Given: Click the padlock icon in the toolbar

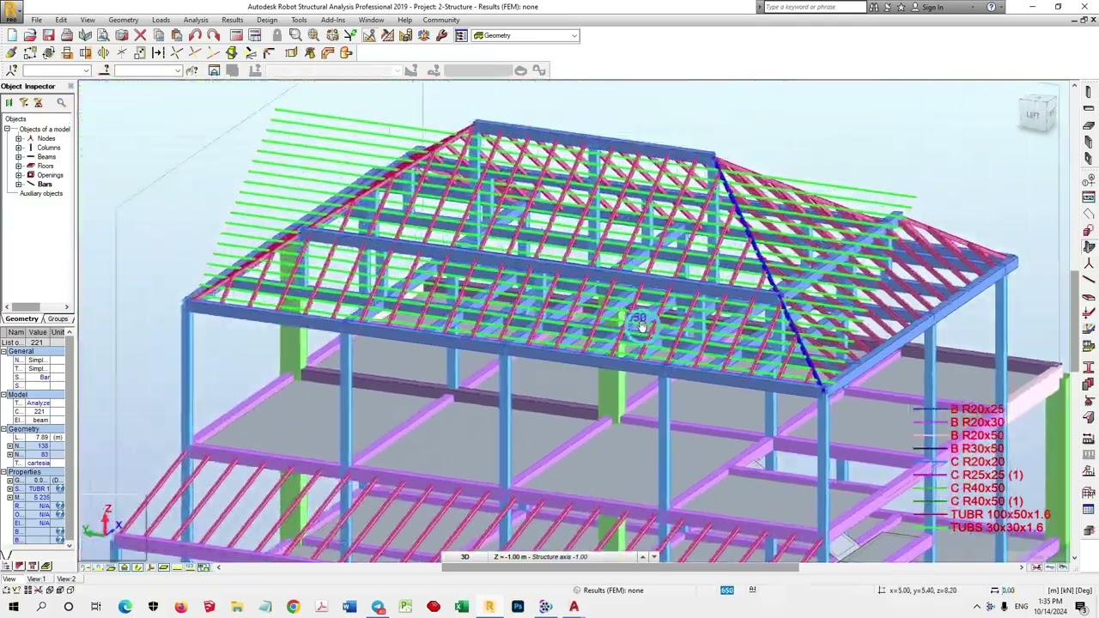Looking at the screenshot, I should tap(276, 35).
